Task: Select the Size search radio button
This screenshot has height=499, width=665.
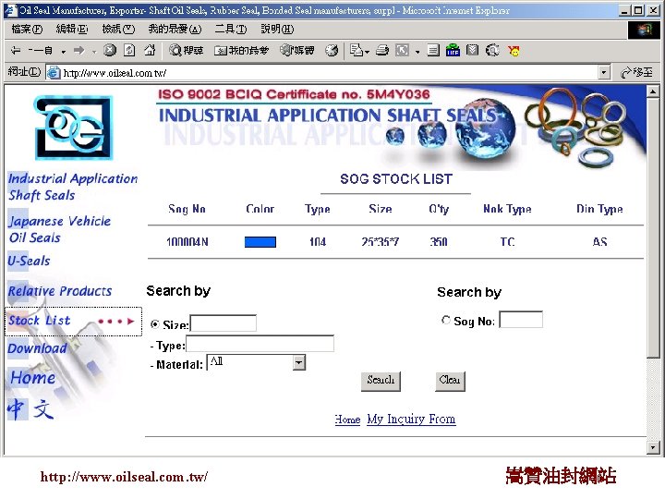Action: pos(155,324)
